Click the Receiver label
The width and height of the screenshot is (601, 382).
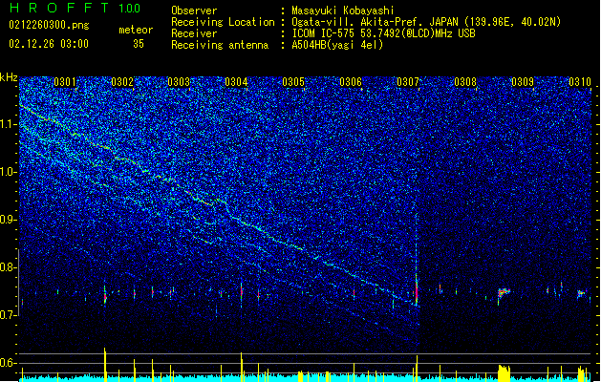[194, 33]
